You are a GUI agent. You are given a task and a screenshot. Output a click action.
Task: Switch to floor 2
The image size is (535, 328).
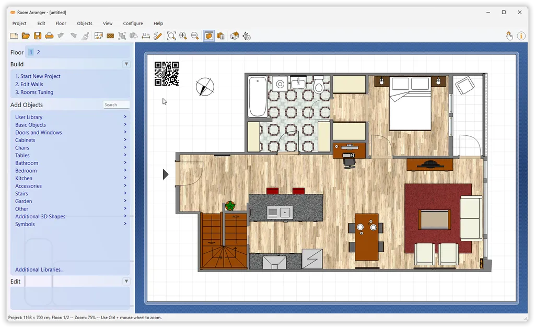click(x=39, y=52)
